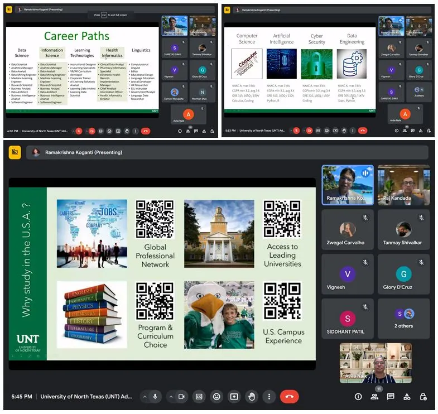
Task: Open host controls lock in the 5:45 PM meeting
Action: (423, 396)
